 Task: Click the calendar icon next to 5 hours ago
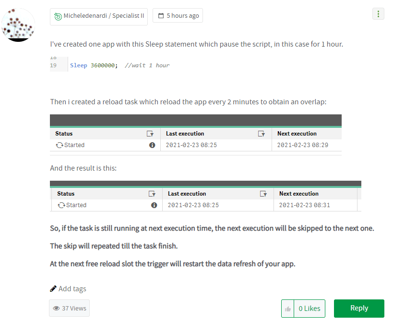point(161,16)
